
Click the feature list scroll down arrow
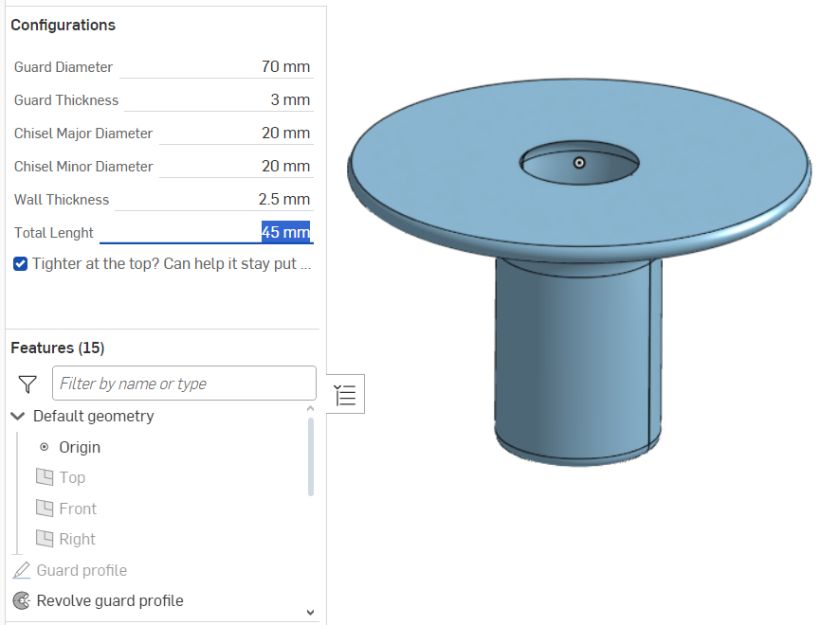(311, 612)
